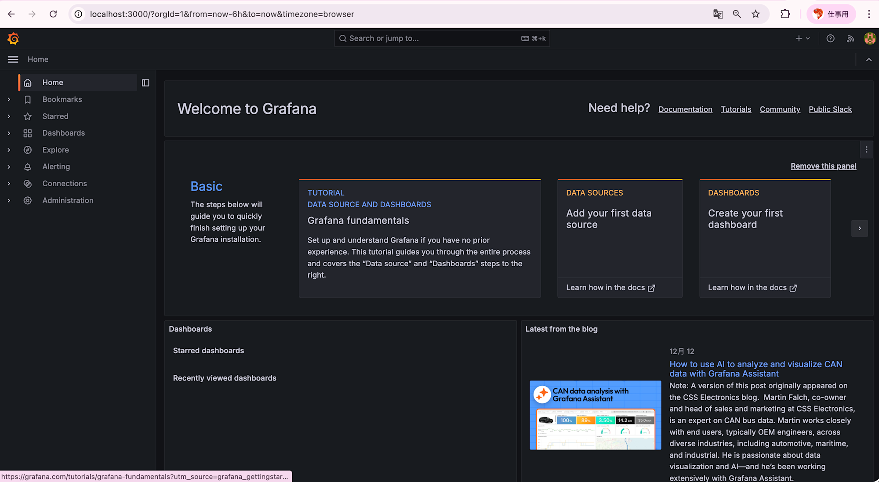
Task: Expand the Dashboards sidebar section
Action: 9,133
